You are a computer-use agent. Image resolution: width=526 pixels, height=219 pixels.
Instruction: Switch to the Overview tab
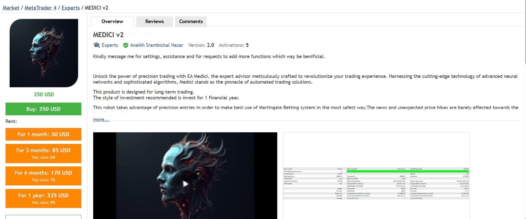click(x=112, y=21)
